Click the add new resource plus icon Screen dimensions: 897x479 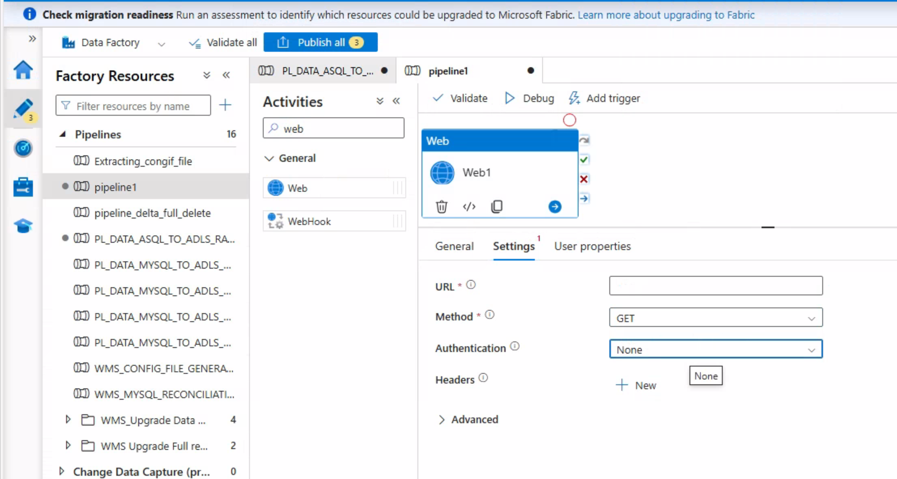[226, 105]
